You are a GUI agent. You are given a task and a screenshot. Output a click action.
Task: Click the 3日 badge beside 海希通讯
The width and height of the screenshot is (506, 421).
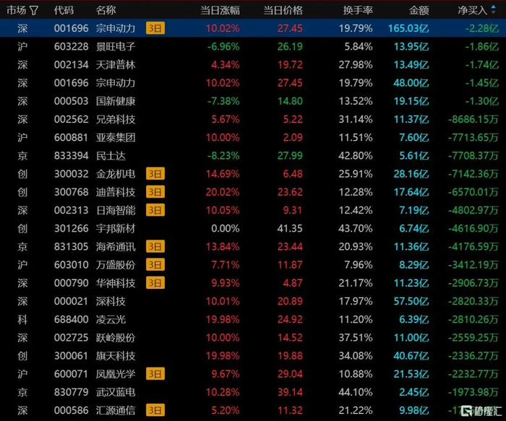(155, 246)
